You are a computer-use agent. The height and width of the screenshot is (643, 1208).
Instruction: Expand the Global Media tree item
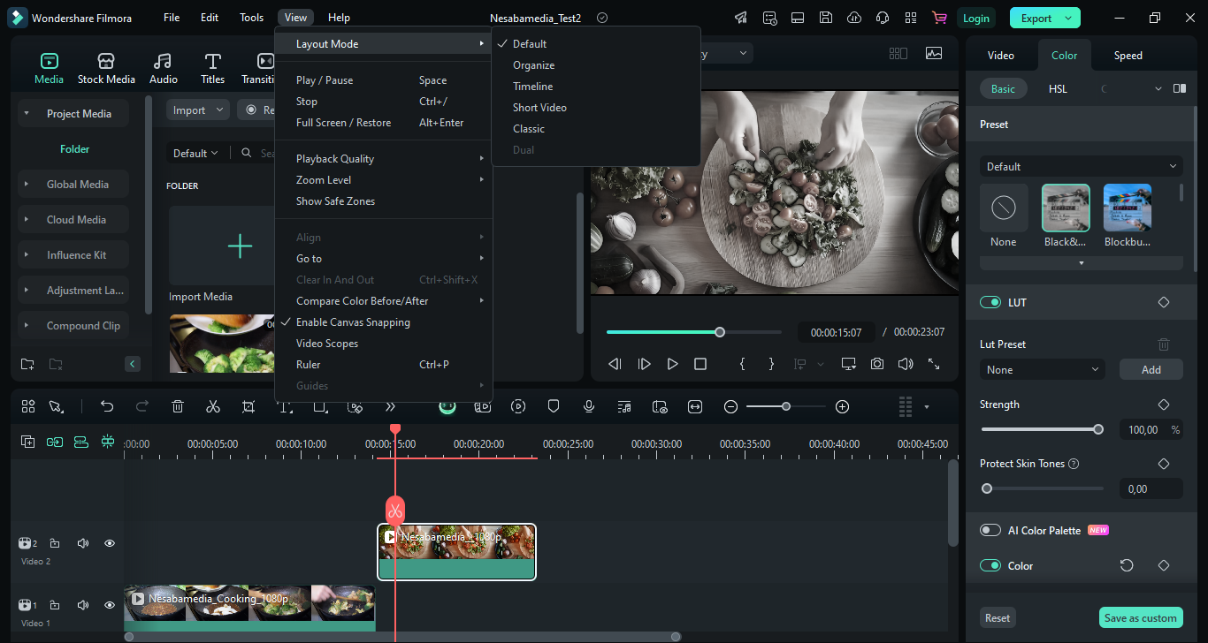coord(27,185)
